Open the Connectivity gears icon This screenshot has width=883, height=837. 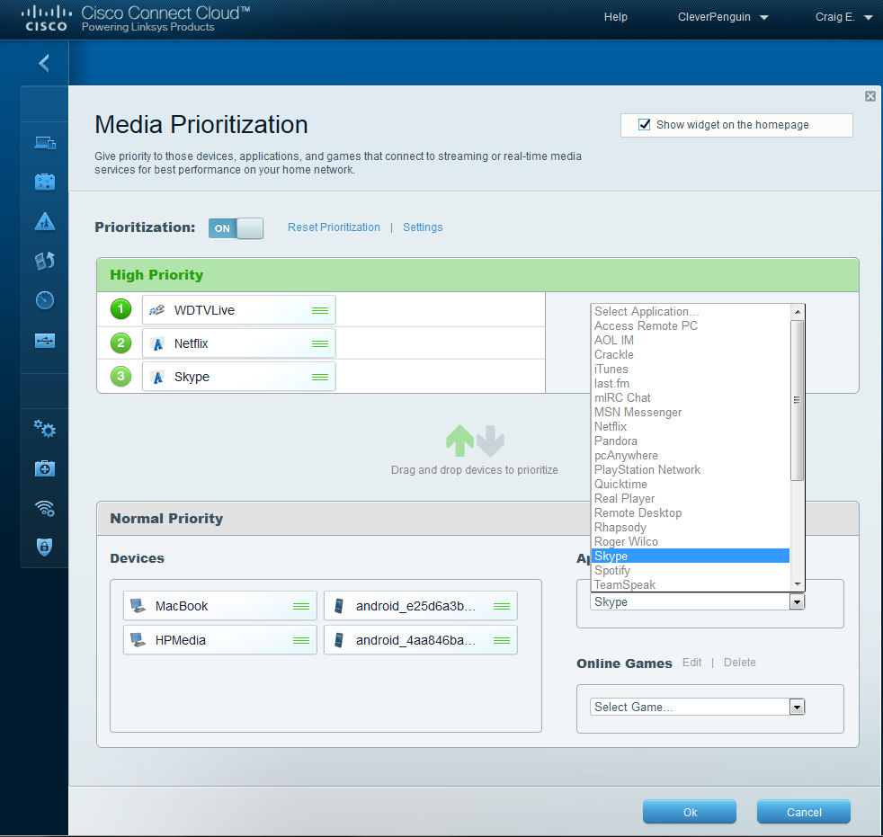[x=44, y=429]
